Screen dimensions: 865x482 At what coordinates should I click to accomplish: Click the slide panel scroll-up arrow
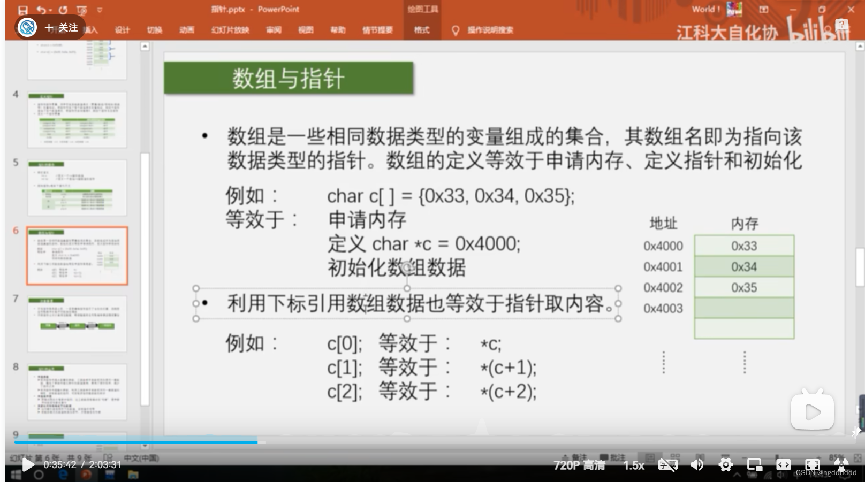click(145, 47)
